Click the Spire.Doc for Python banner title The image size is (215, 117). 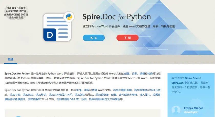tap(116, 17)
